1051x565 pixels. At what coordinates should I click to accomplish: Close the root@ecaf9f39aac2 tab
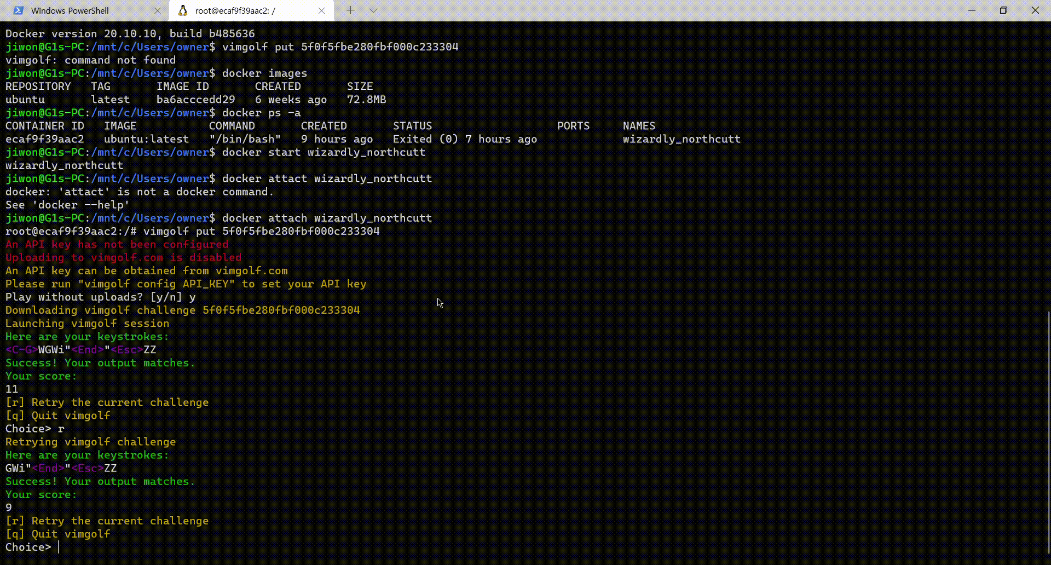(x=322, y=10)
